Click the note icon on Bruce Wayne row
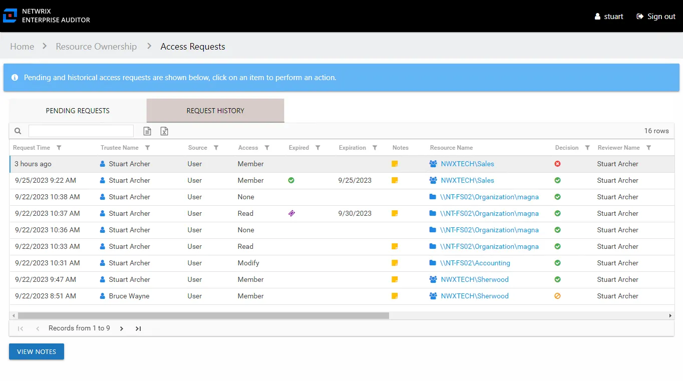683x381 pixels. (395, 296)
